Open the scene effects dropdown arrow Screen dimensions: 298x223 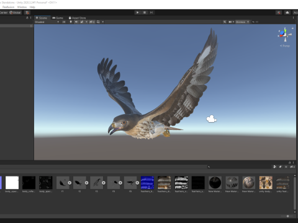point(86,22)
